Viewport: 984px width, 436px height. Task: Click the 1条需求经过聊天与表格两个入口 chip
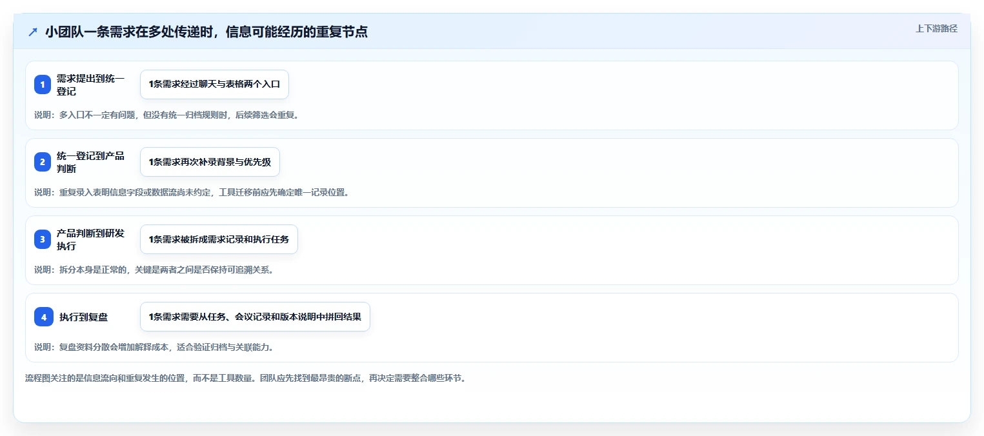[214, 84]
